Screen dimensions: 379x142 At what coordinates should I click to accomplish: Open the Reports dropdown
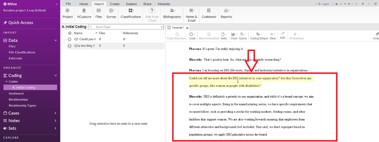[226, 14]
